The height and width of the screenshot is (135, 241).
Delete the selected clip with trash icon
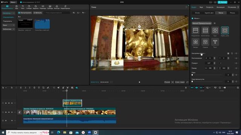click(34, 88)
